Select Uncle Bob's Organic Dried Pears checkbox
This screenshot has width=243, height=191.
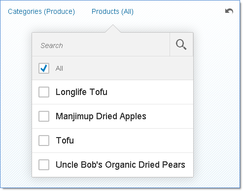tap(44, 165)
